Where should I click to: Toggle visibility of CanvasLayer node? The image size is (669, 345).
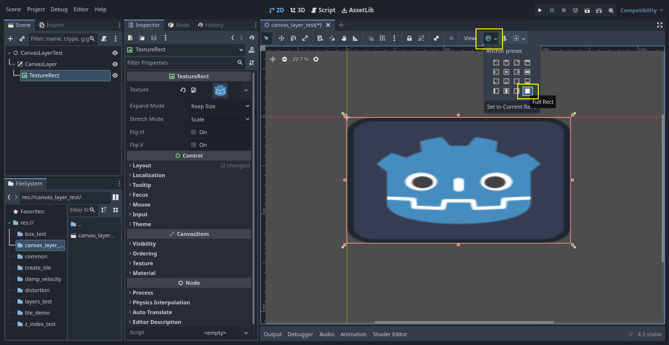point(115,64)
